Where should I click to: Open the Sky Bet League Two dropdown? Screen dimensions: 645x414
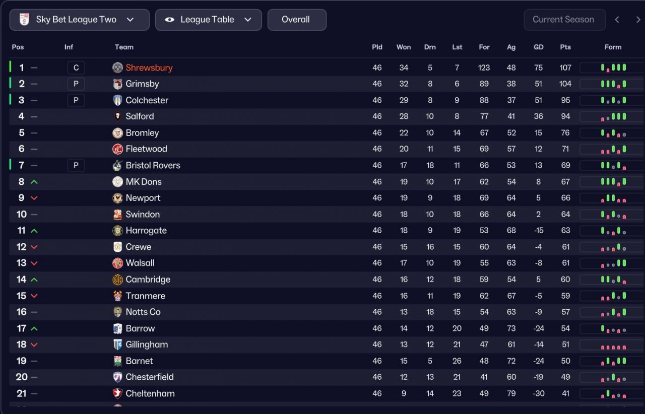click(x=80, y=20)
